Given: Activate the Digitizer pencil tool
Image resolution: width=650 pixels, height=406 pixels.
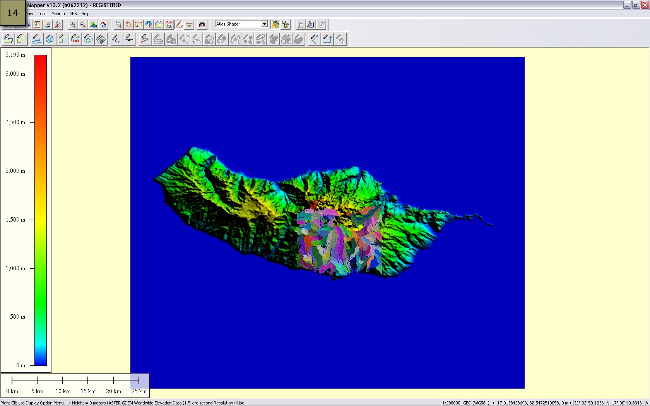Looking at the screenshot, I should coord(179,25).
